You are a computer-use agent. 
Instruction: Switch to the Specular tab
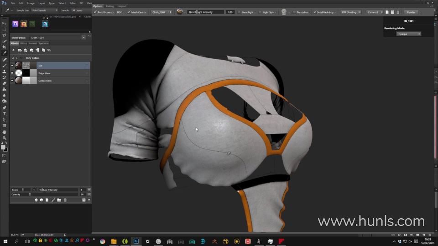44,43
